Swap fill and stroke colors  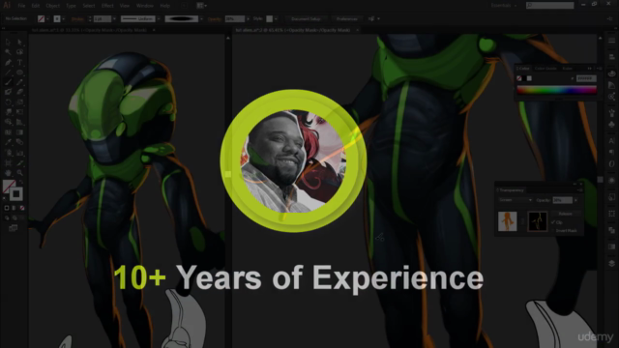[20, 183]
